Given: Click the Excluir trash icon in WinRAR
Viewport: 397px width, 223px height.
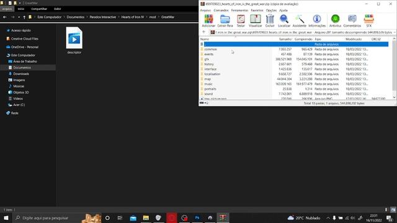Looking at the screenshot, I should [x=270, y=20].
